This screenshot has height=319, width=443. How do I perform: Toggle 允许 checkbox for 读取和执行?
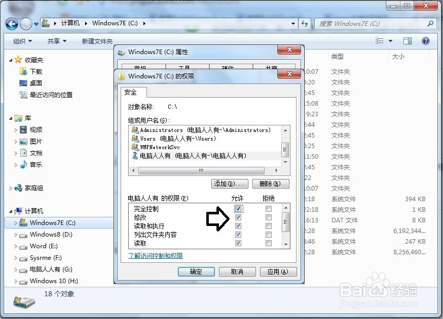point(238,226)
